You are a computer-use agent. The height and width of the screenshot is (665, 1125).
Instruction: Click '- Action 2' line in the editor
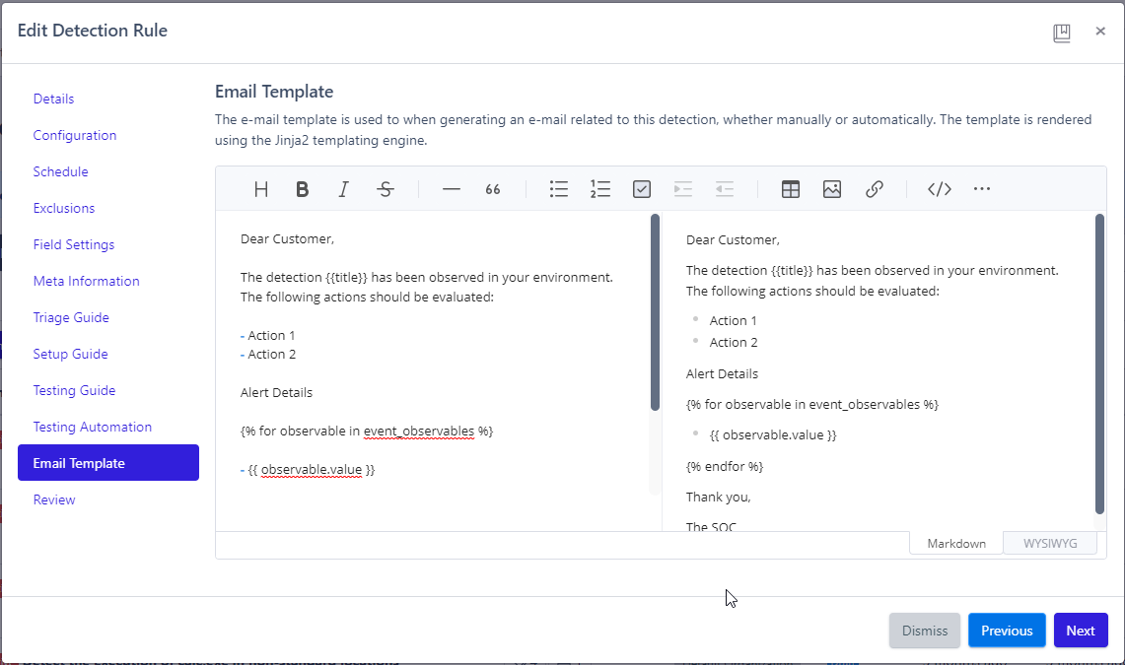[268, 355]
